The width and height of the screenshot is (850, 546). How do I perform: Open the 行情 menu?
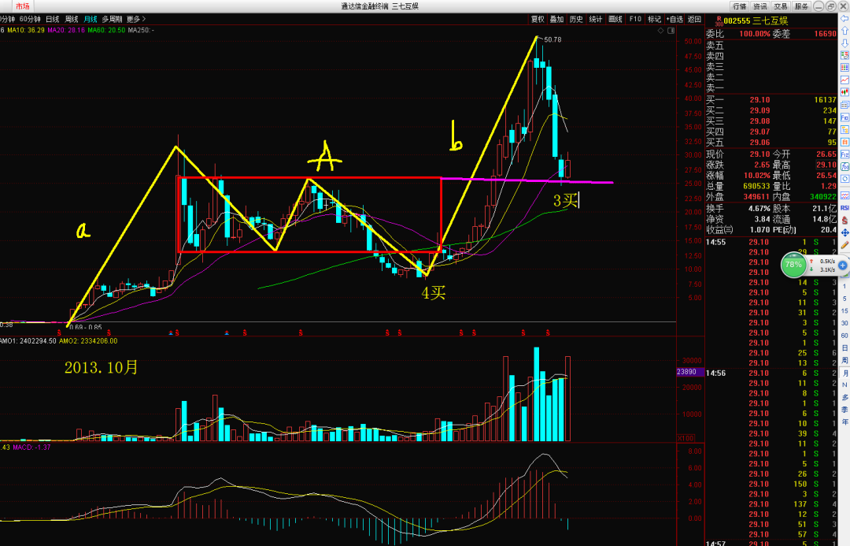739,6
